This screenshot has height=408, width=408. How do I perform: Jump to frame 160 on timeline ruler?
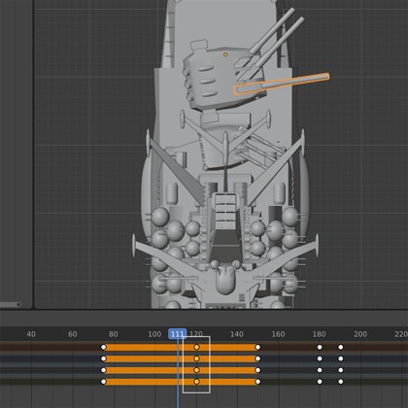tap(278, 334)
